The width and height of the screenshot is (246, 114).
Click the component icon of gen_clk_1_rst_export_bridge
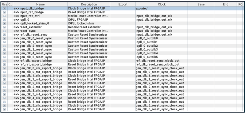tap(17, 80)
